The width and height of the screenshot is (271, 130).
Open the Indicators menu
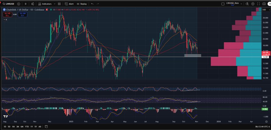(45, 4)
